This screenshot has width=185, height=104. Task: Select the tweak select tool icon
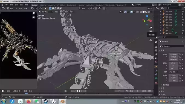pyautogui.click(x=45, y=8)
